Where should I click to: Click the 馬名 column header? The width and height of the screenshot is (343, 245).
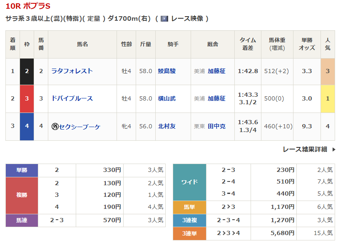coord(82,44)
